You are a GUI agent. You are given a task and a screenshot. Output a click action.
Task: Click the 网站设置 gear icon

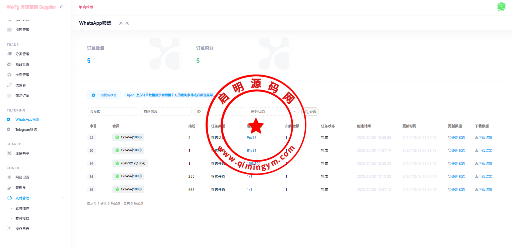pyautogui.click(x=9, y=177)
